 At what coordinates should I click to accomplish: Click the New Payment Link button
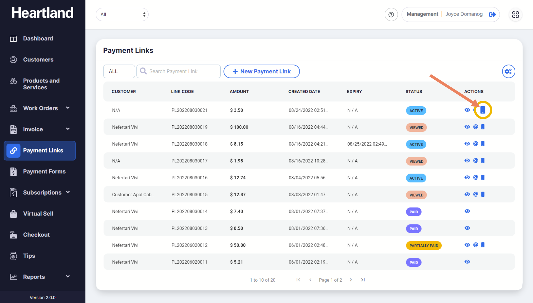262,71
